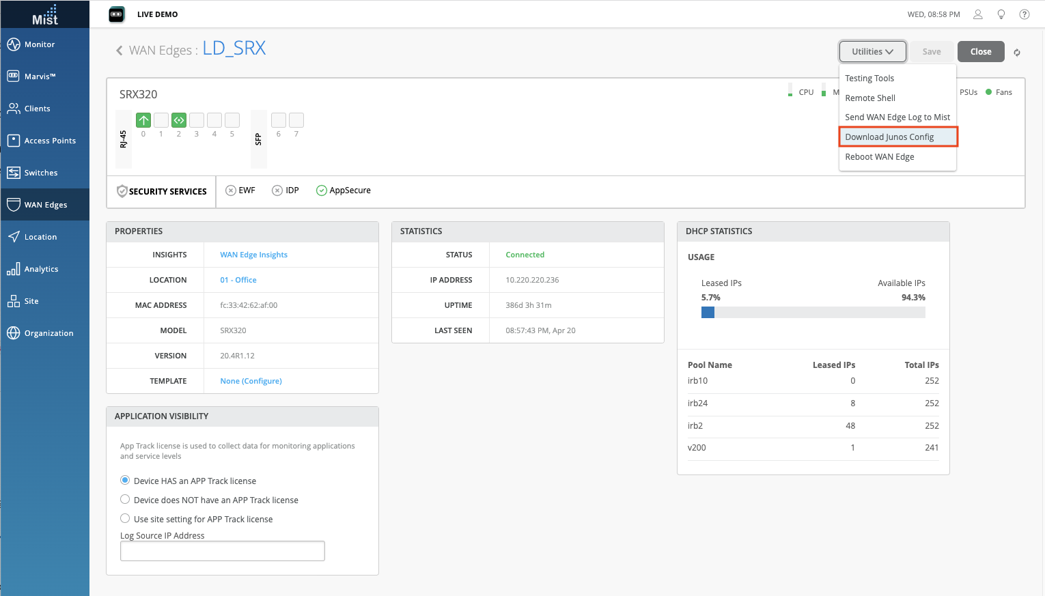Pick Reboot WAN Edge option

[879, 157]
